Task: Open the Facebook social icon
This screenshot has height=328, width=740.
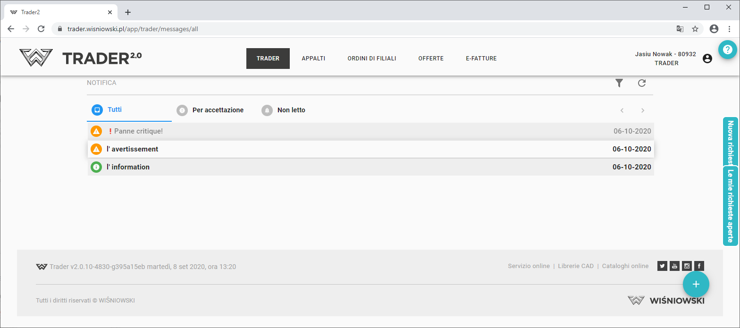Action: pos(699,266)
